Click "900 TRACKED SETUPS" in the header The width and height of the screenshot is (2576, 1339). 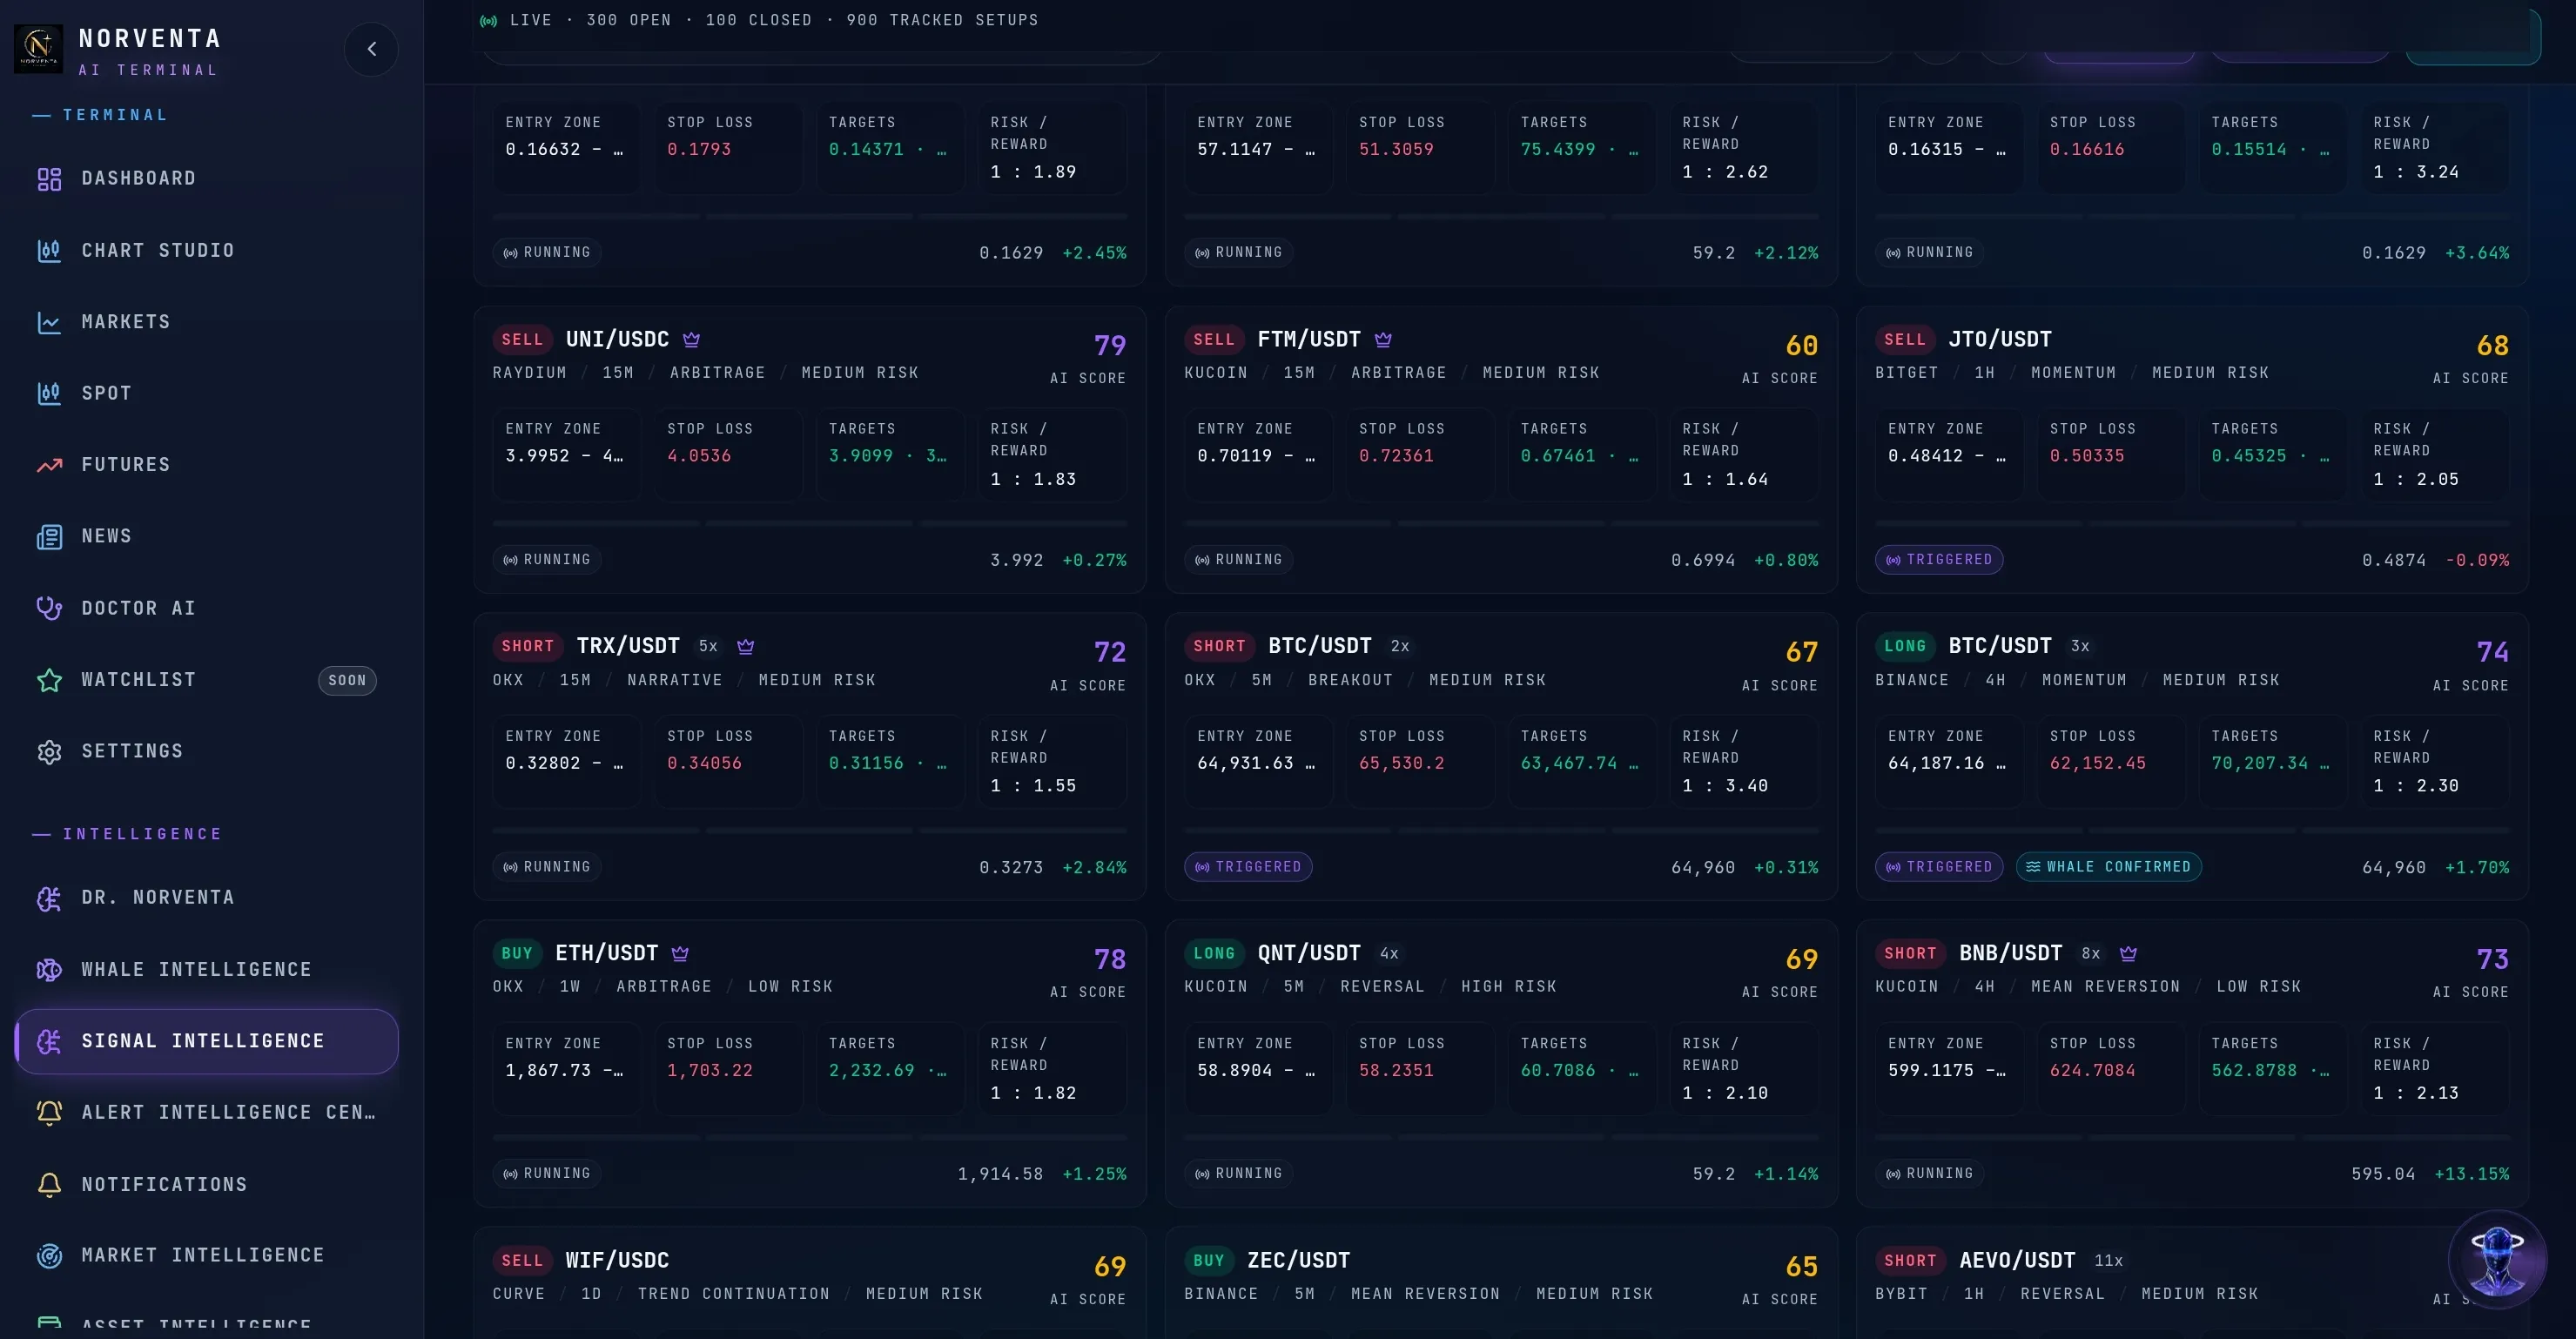[942, 21]
